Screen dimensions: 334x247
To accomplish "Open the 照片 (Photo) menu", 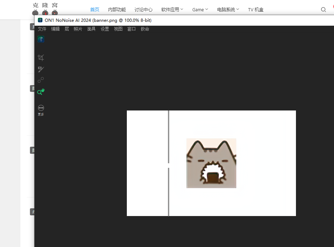I will coord(78,29).
